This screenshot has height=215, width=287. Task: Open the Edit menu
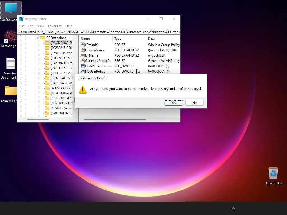pos(30,26)
